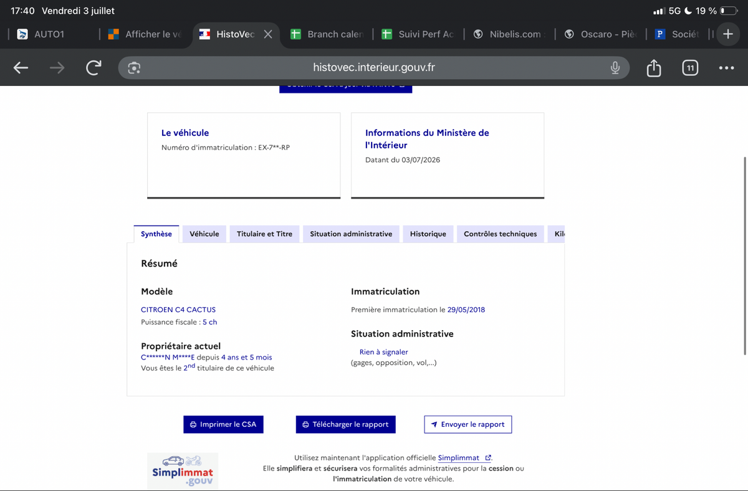Click the 2nd titulaire text line
Image resolution: width=748 pixels, height=491 pixels.
pos(208,368)
